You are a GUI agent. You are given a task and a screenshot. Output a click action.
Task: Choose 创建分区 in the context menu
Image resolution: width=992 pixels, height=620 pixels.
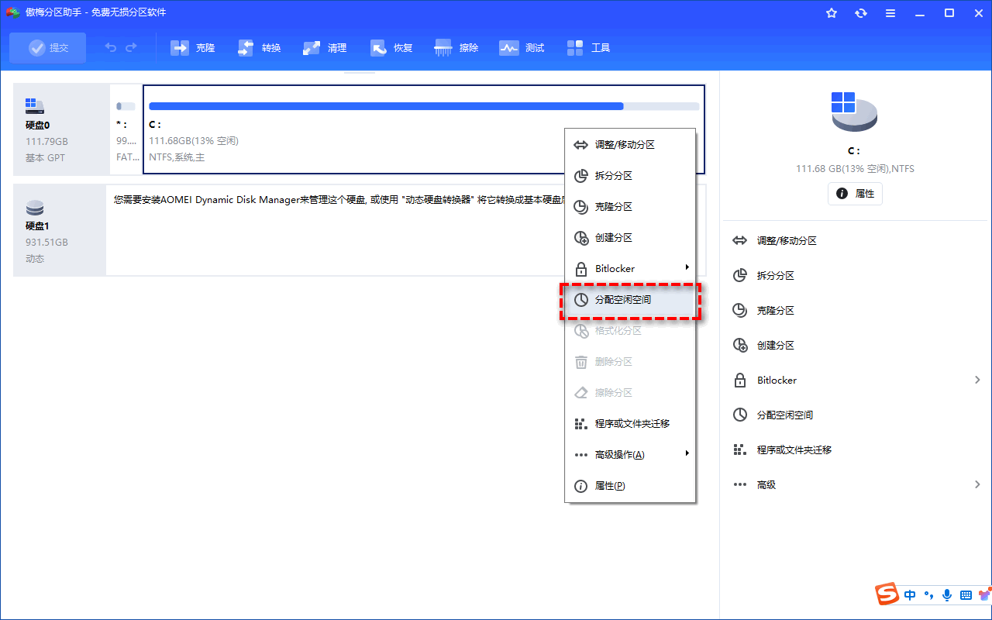coord(630,238)
